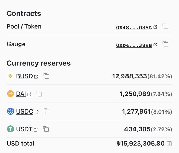
Task: Open the 0XD4...389B gauge address link
Action: click(134, 45)
